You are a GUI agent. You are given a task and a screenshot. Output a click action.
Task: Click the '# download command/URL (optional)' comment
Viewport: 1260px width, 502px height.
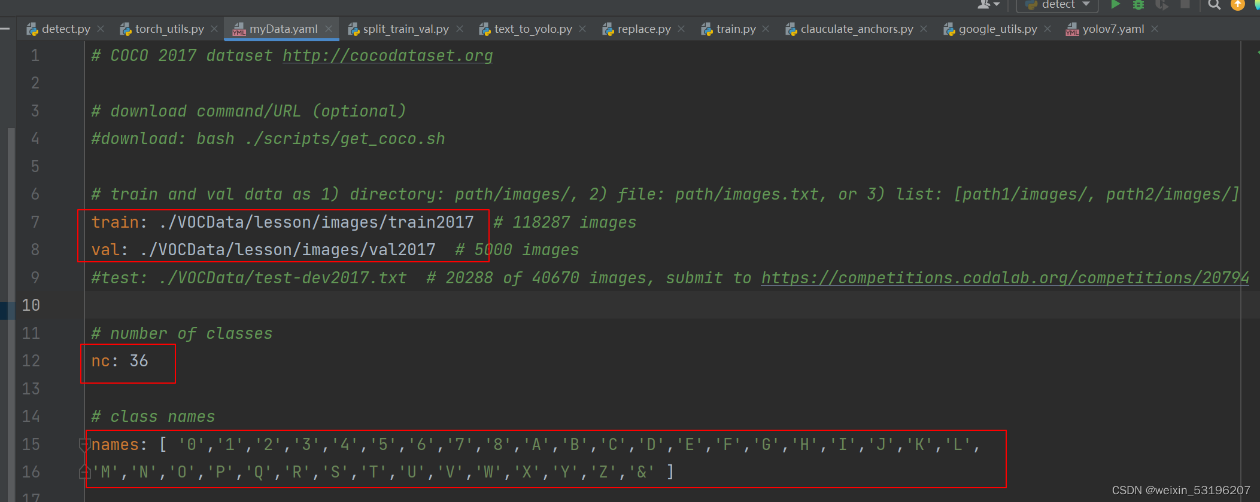click(x=249, y=111)
